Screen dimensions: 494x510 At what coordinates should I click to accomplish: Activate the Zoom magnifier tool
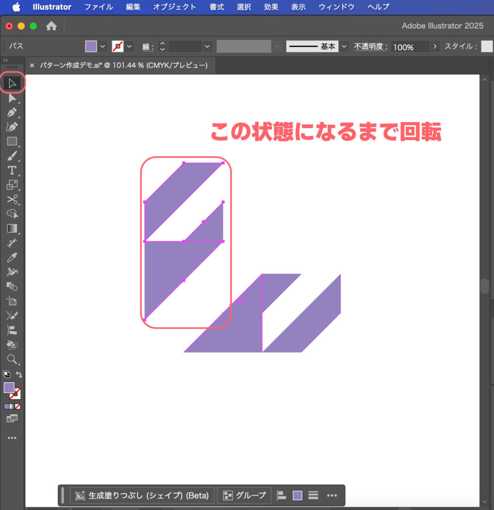point(12,359)
